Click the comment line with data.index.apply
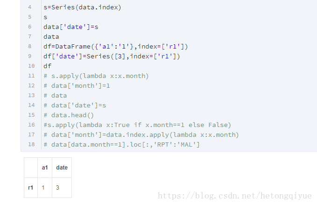Screen dimensions: 317x205 [x=141, y=134]
